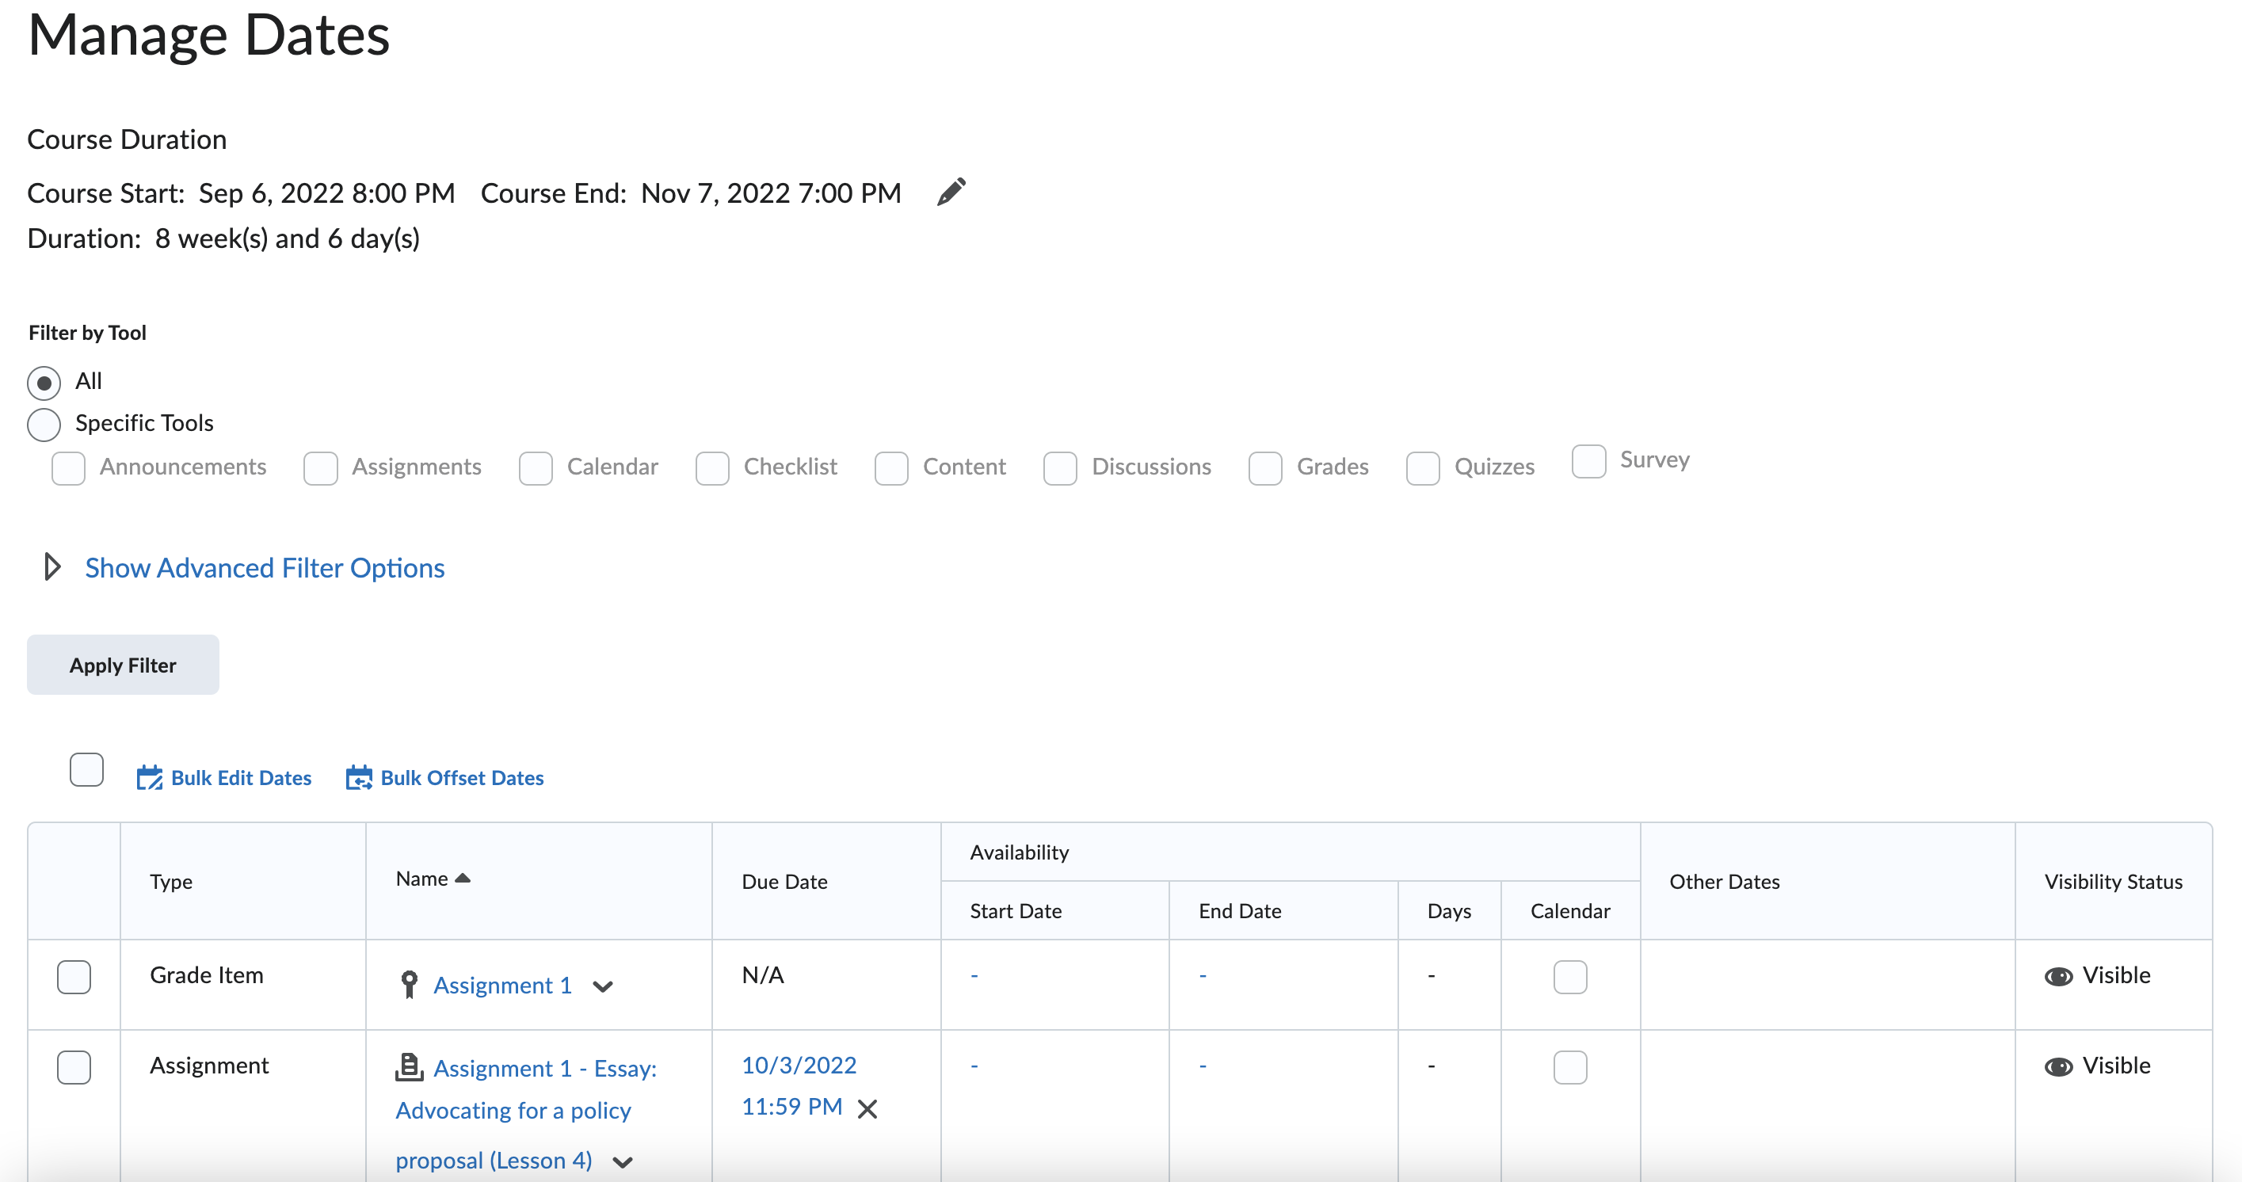Open the action menu for the Essay assignment
The width and height of the screenshot is (2242, 1182).
[x=623, y=1161]
